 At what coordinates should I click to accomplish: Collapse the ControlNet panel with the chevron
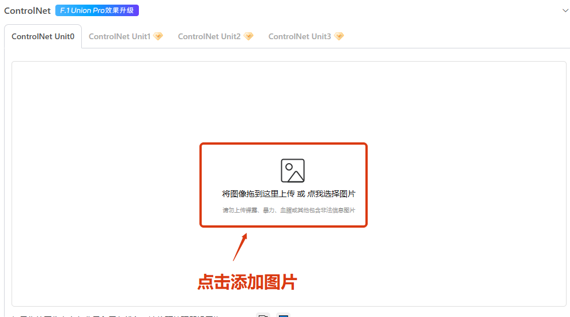pyautogui.click(x=565, y=10)
